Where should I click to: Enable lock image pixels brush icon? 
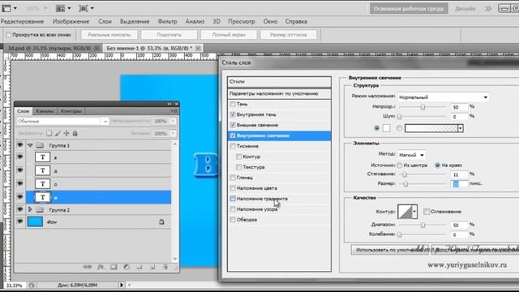pos(58,133)
